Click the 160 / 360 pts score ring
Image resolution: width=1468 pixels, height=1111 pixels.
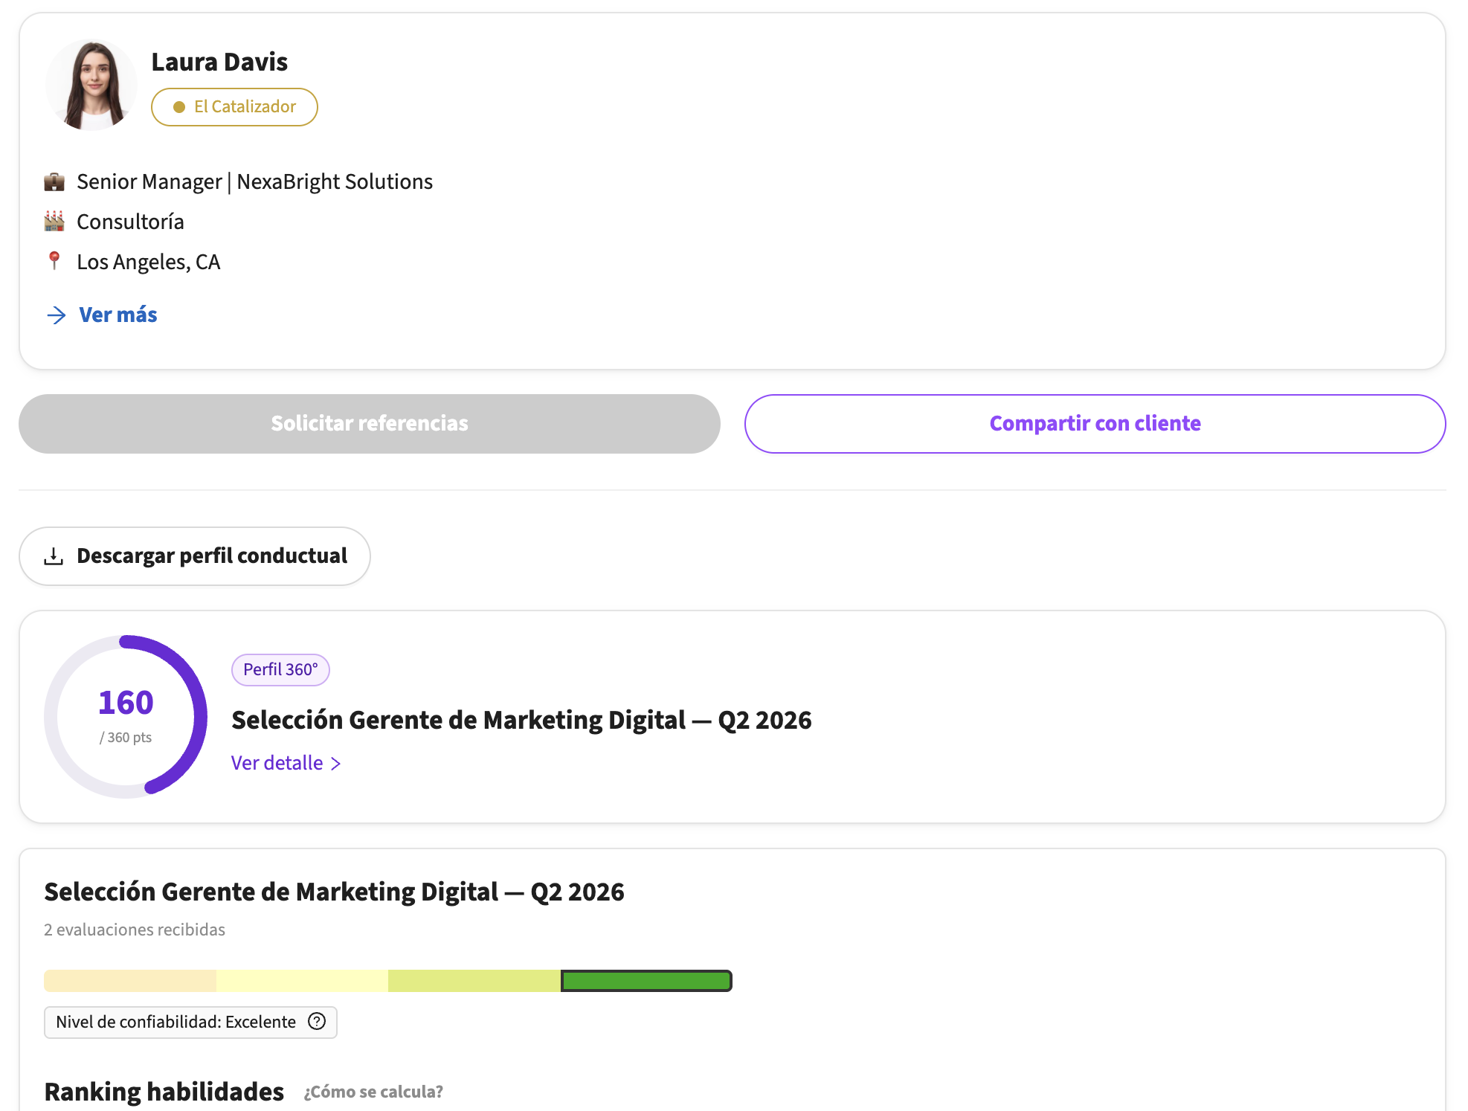click(126, 717)
